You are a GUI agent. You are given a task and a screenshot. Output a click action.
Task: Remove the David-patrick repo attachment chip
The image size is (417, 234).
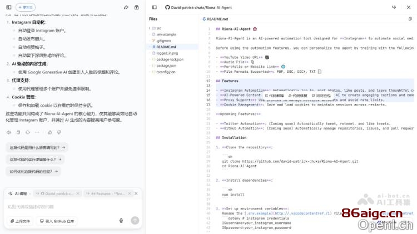tap(78, 193)
